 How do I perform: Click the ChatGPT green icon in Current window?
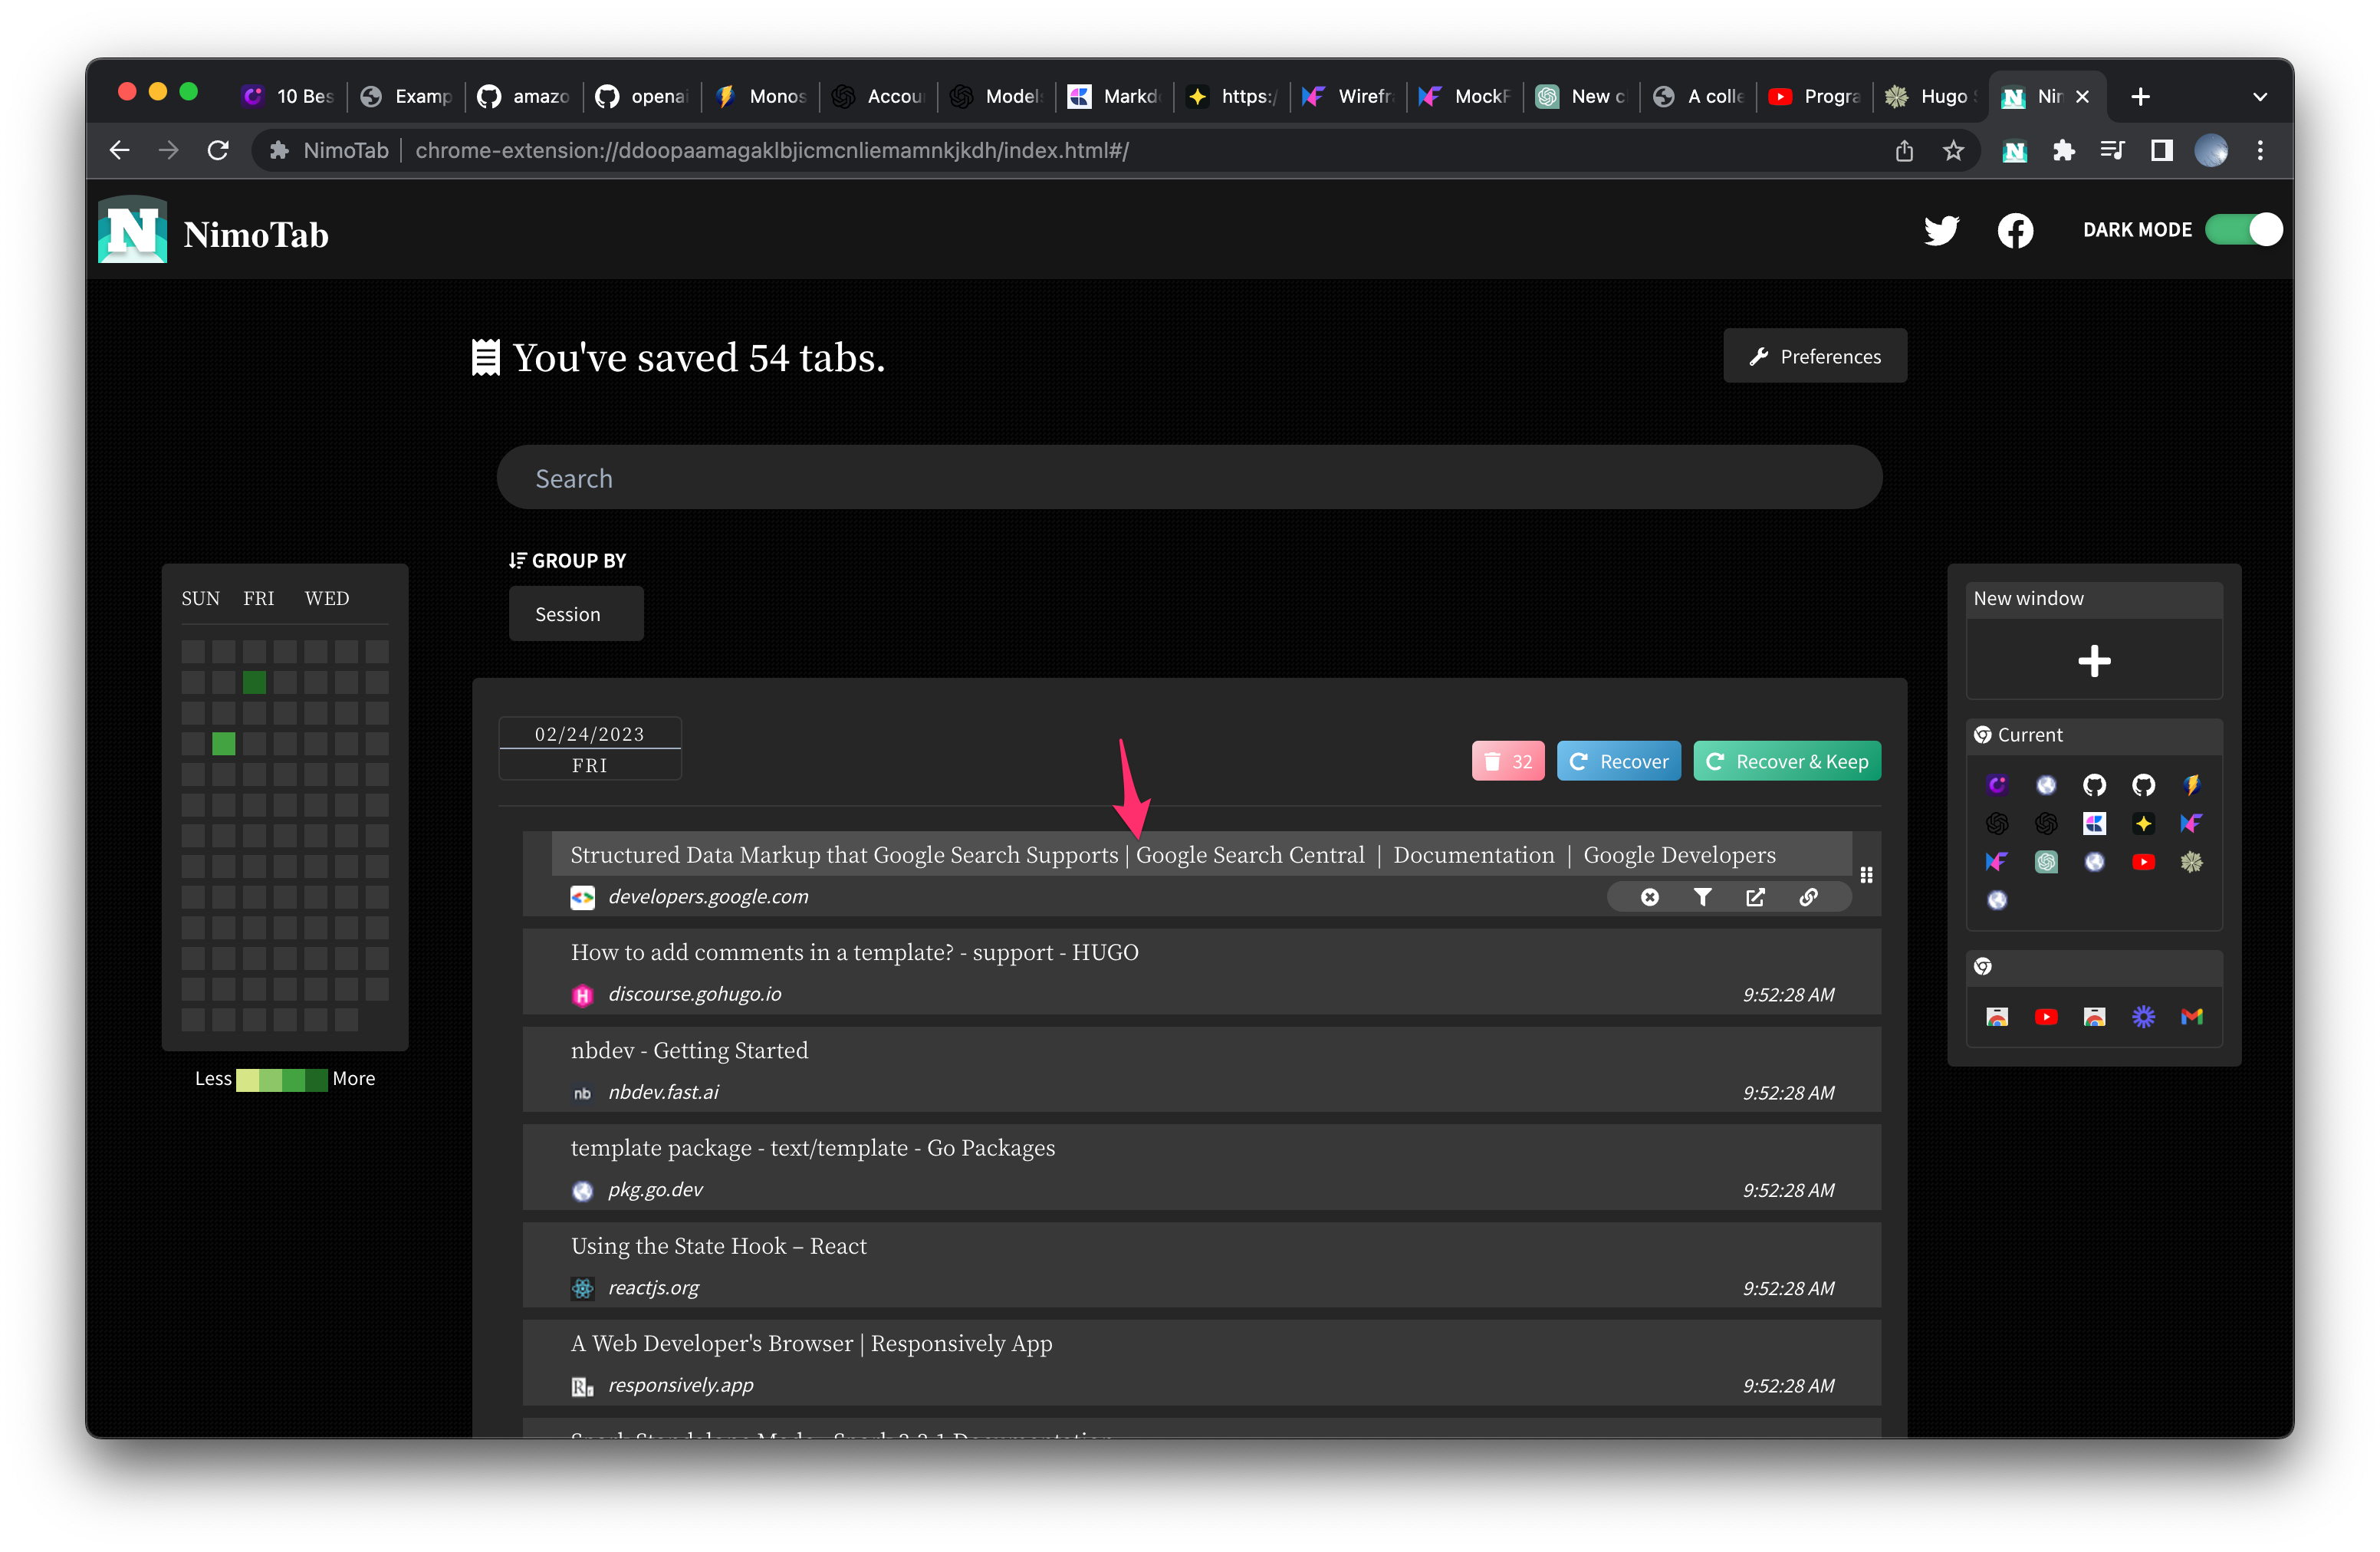click(x=2046, y=862)
